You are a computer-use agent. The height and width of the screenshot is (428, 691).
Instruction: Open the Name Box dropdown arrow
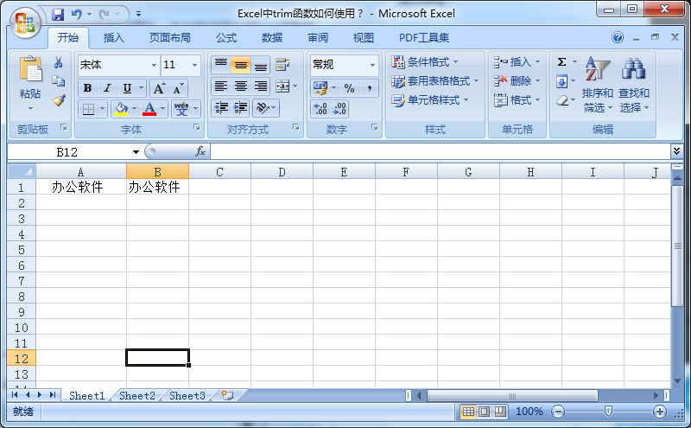[x=136, y=152]
